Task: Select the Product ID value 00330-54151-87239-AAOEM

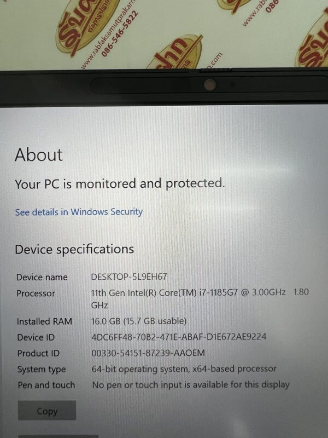Action: pyautogui.click(x=148, y=353)
